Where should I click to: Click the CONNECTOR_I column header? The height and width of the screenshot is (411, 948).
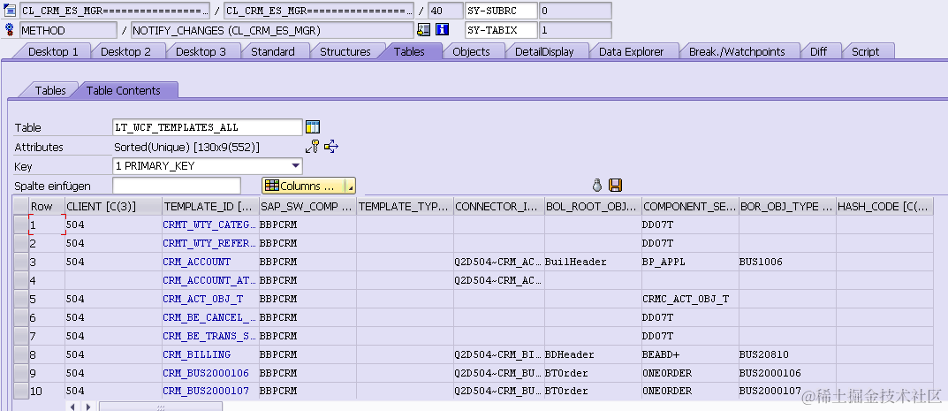pos(499,206)
